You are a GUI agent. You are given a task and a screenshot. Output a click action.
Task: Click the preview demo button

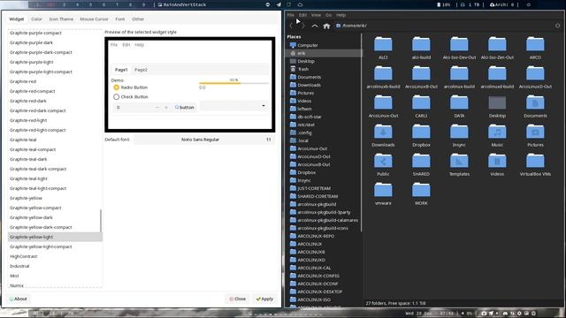(x=185, y=108)
